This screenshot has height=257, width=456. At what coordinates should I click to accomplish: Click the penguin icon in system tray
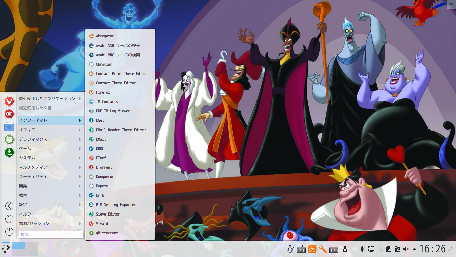click(291, 249)
